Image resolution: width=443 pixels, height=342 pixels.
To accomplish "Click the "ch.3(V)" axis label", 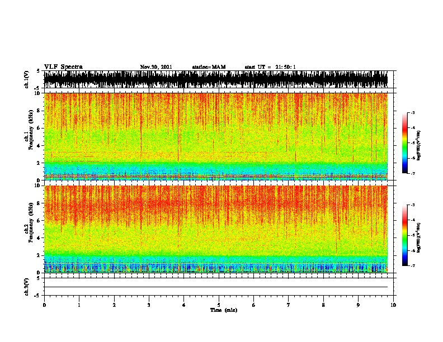I will (x=27, y=287).
